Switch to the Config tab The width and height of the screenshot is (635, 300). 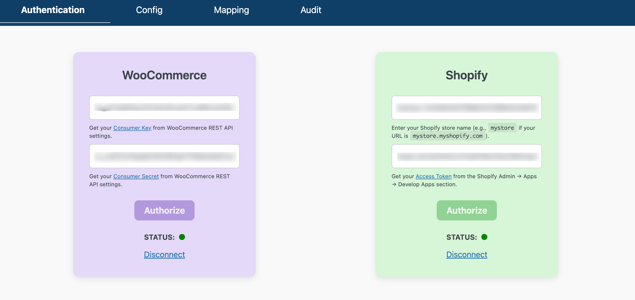click(x=149, y=10)
